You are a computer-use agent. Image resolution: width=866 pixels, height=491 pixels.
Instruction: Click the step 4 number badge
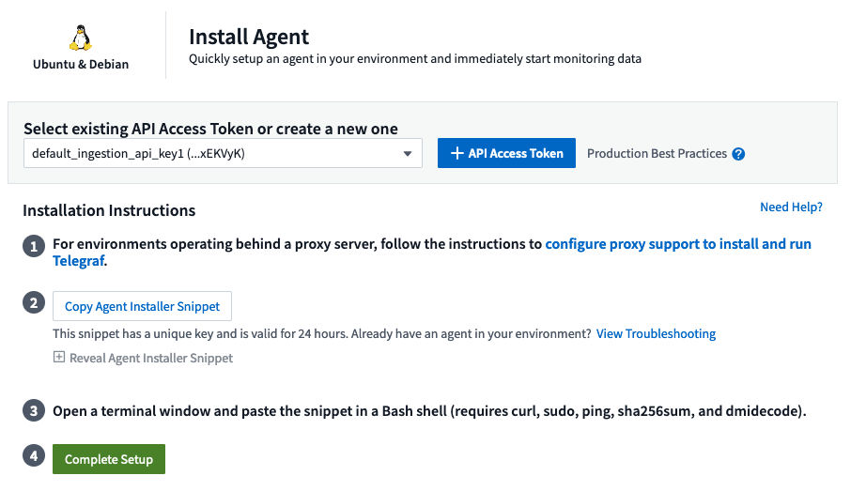coord(34,457)
